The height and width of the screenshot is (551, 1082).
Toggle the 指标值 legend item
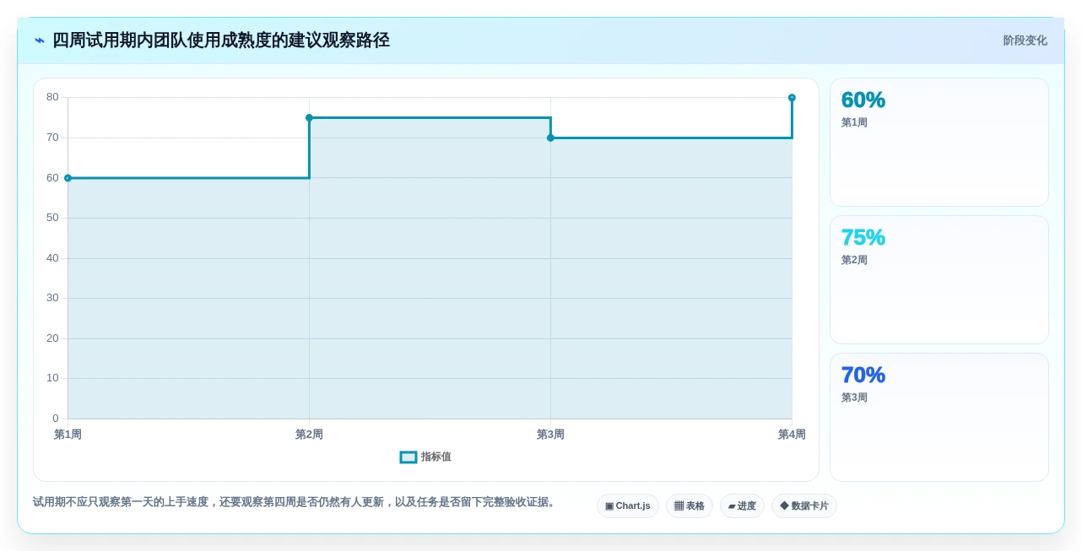[x=425, y=456]
